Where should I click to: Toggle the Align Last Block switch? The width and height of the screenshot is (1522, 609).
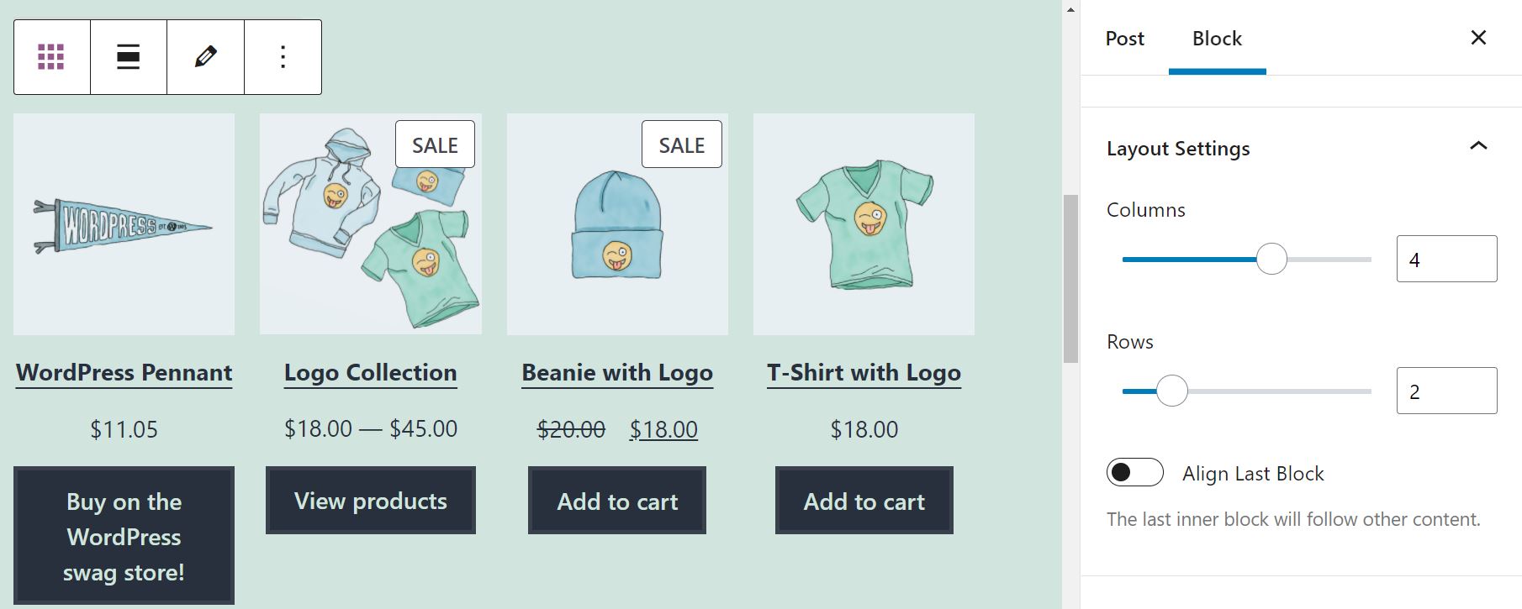1134,473
